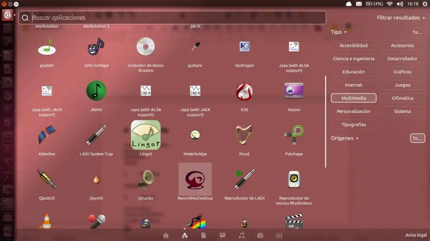Open the MusE sequencer icon
Image resolution: width=430 pixels, height=241 pixels.
[244, 135]
